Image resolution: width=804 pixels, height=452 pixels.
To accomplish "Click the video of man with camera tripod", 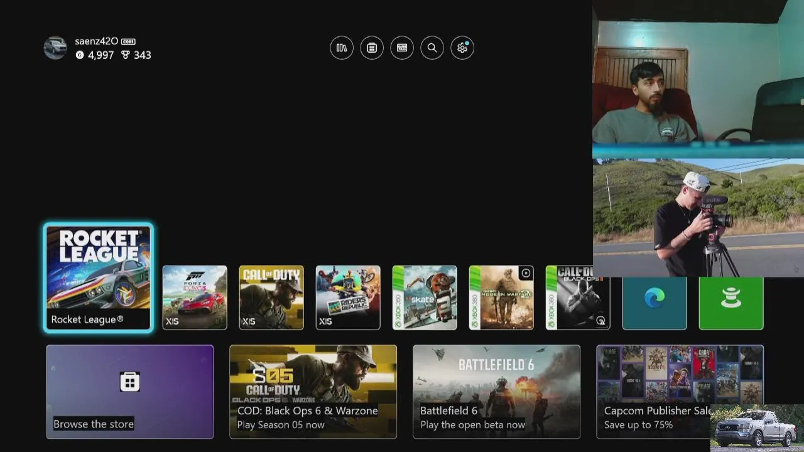I will 698,217.
